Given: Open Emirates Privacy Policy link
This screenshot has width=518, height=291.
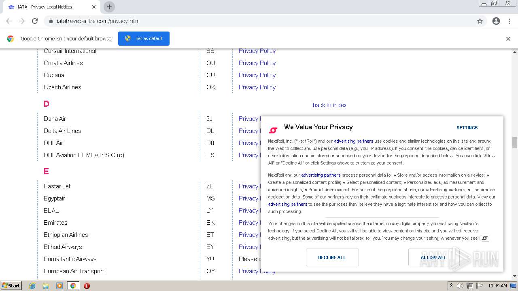Looking at the screenshot, I should click(250, 223).
